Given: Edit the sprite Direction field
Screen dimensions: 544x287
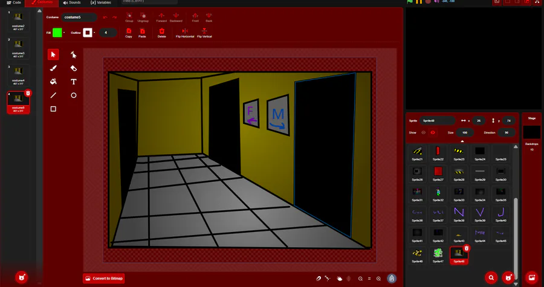Looking at the screenshot, I should pyautogui.click(x=507, y=132).
